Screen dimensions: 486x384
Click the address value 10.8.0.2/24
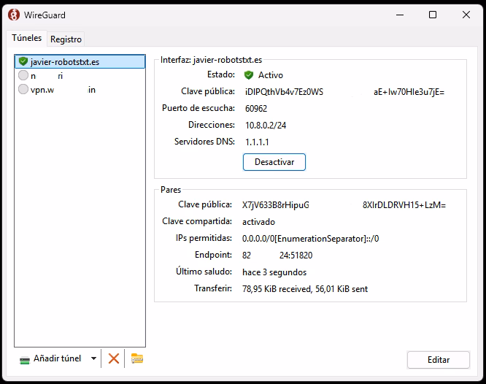266,126
